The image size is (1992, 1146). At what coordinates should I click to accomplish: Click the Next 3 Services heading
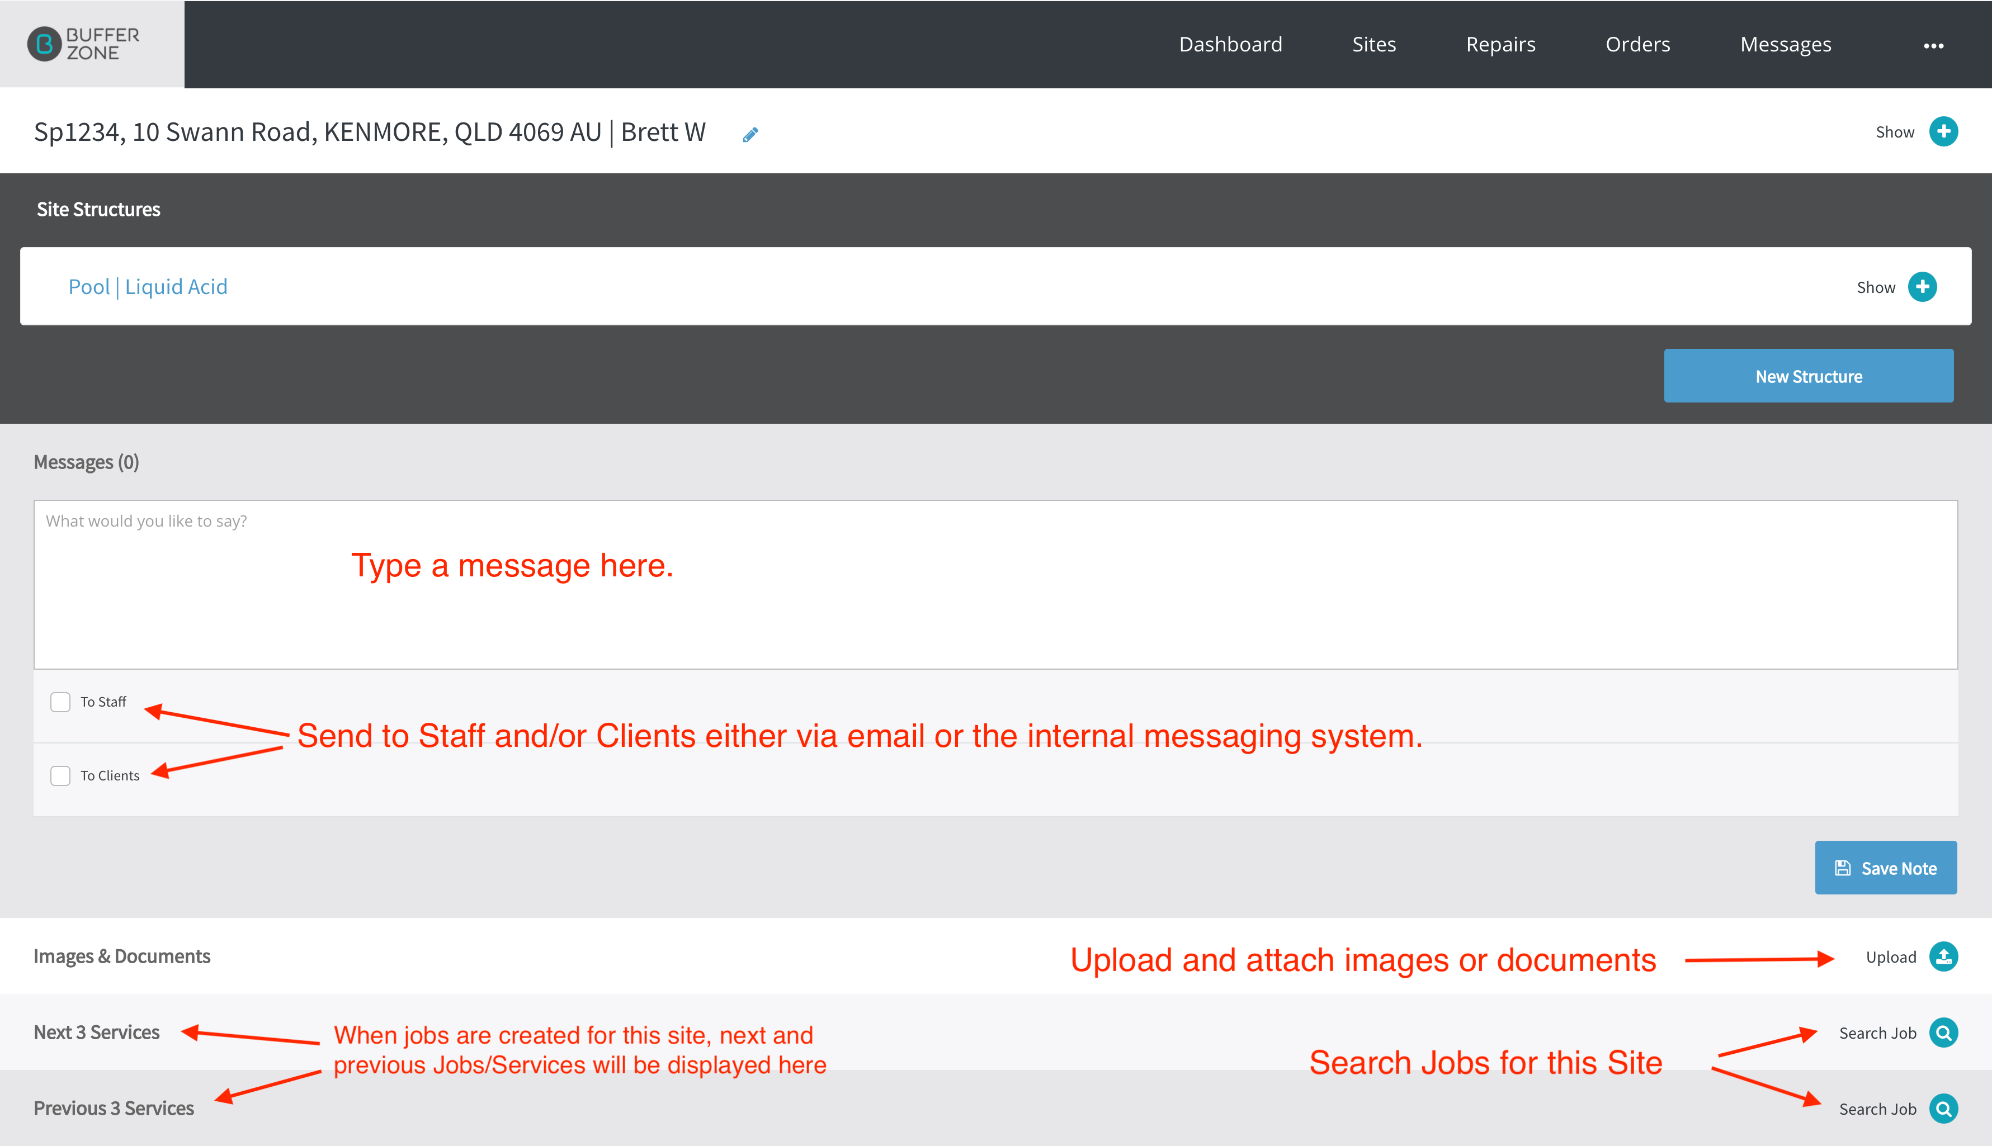(97, 1032)
